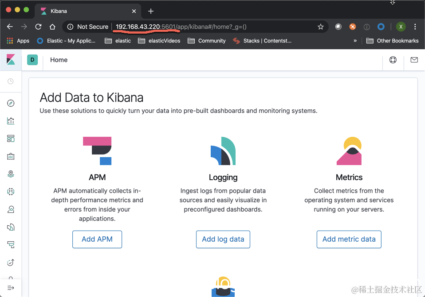Open the Elastic - My Applic... bookmark
The height and width of the screenshot is (297, 425).
[66, 41]
